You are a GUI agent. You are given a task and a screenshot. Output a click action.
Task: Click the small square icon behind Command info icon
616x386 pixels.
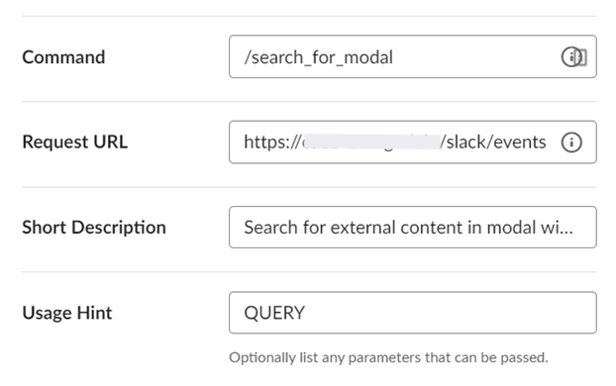click(x=583, y=57)
